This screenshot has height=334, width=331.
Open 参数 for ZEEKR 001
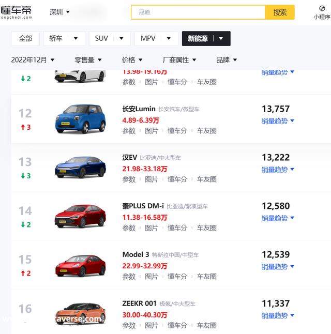129,325
